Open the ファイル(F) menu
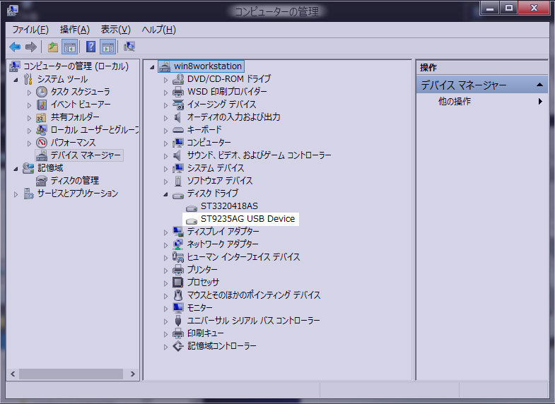 pos(30,30)
